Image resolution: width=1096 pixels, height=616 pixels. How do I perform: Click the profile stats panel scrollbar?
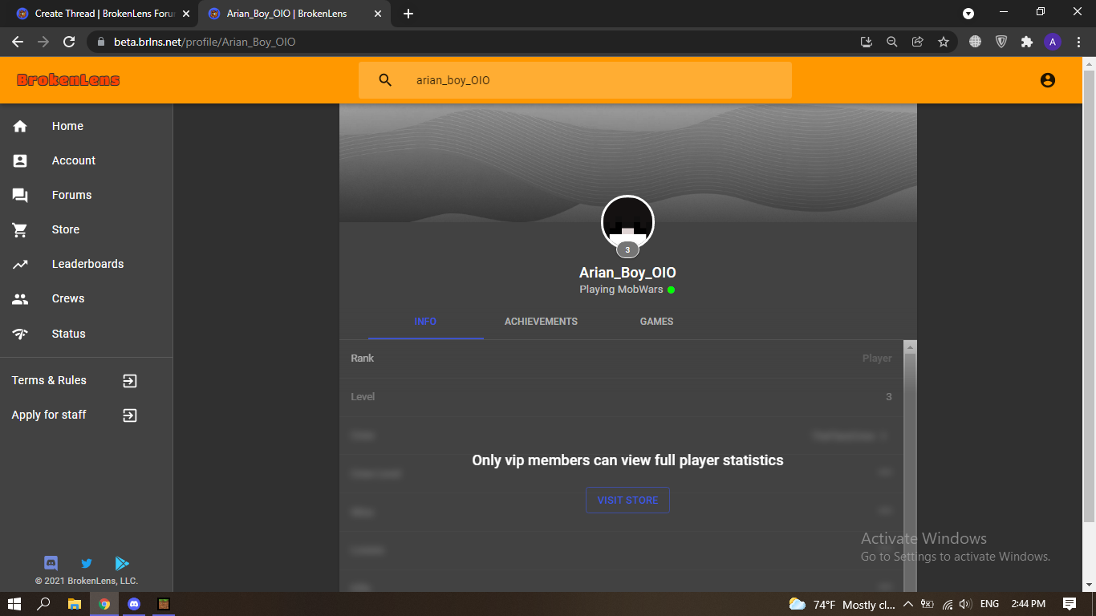[x=910, y=466]
